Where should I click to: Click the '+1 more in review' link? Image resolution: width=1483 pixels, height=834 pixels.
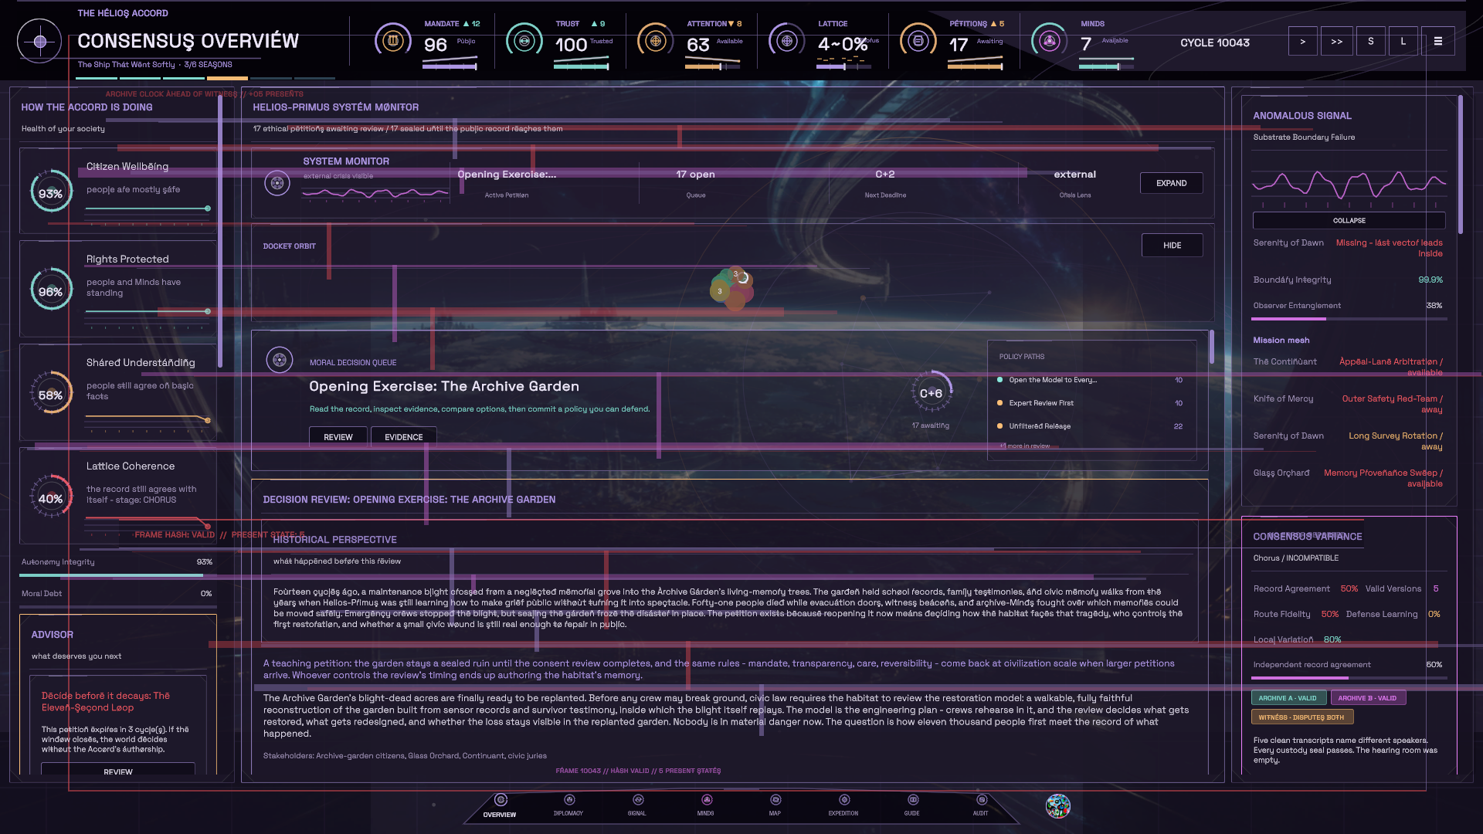[x=1025, y=446]
